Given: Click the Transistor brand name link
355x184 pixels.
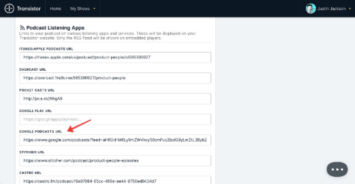Looking at the screenshot, I should [29, 8].
